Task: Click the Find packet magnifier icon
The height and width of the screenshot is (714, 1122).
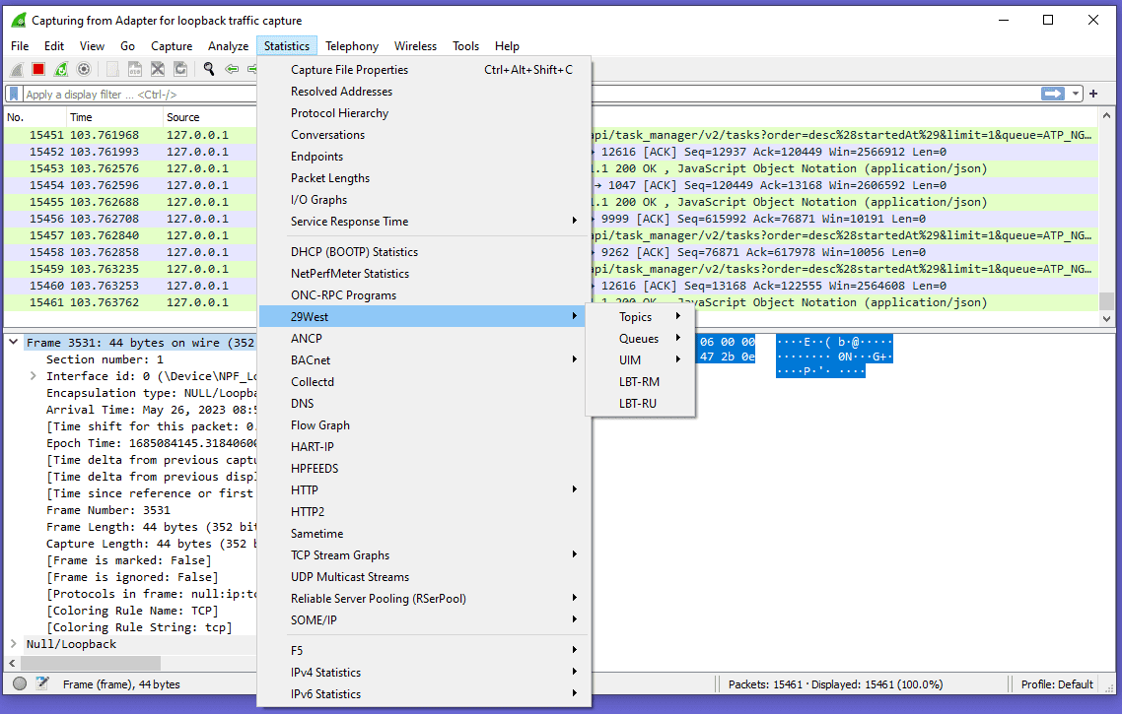Action: [209, 69]
